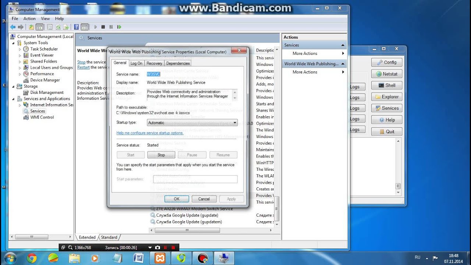Screen dimensions: 471x265
Task: Expand Event Viewer tree node arrow
Action: pos(20,55)
